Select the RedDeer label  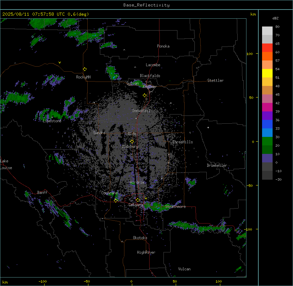coord(150,87)
